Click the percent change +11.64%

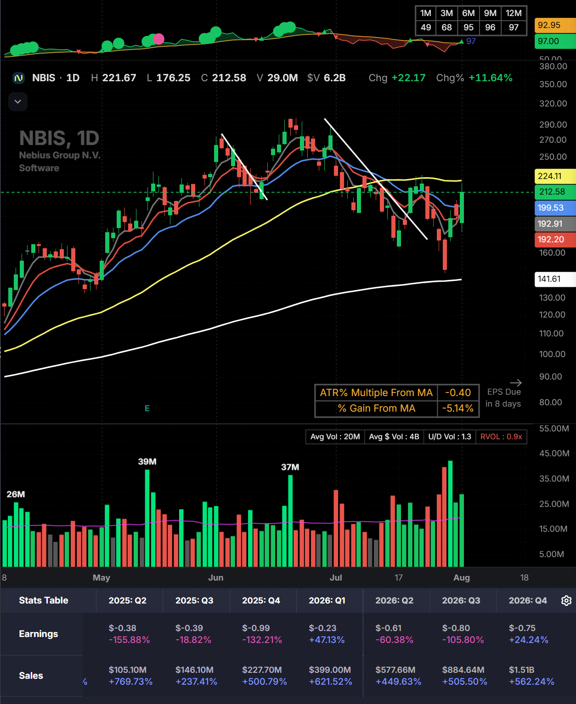(x=491, y=78)
